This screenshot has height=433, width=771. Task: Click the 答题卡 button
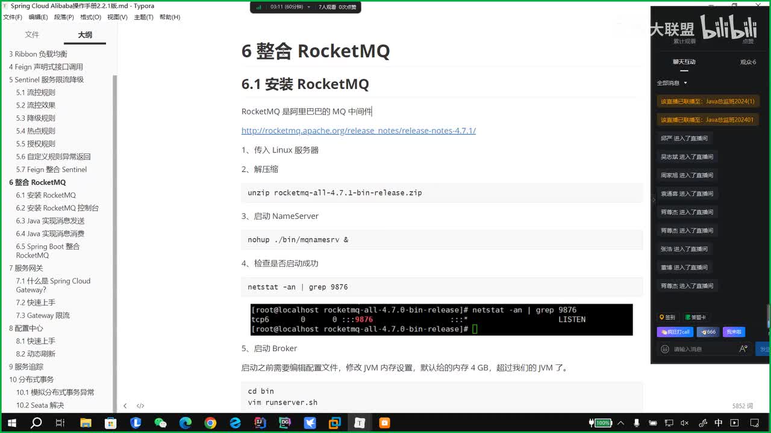point(696,317)
